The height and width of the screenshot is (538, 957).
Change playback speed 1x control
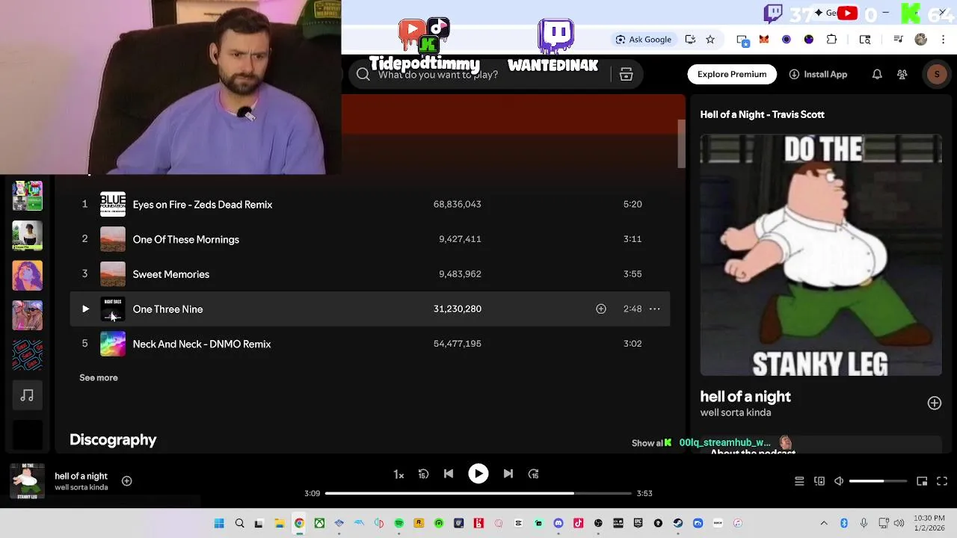399,474
